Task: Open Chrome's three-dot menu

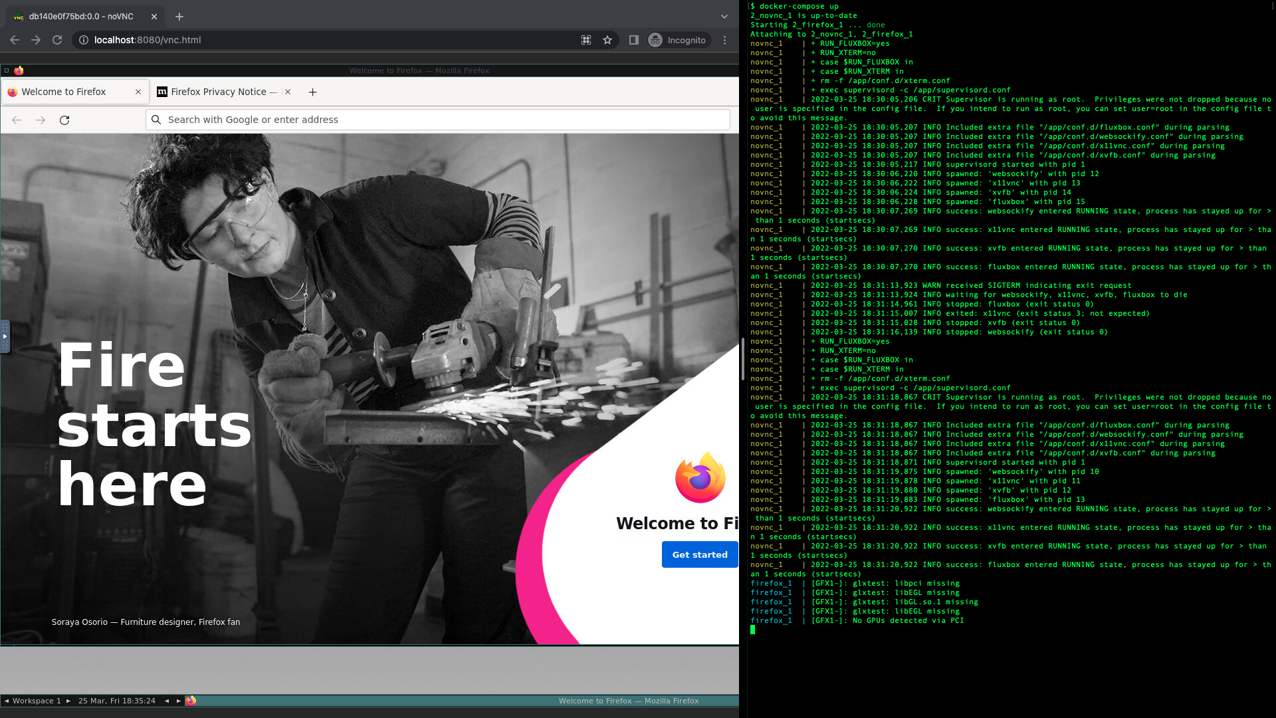Action: (725, 40)
